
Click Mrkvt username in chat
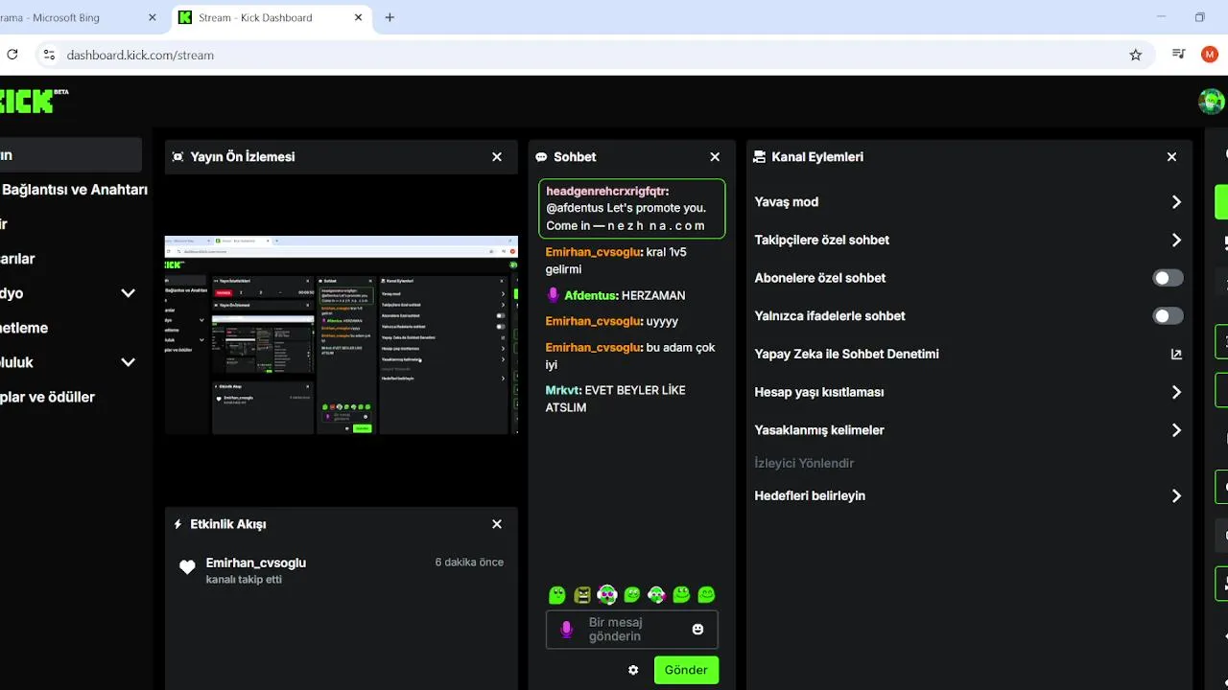coord(562,390)
